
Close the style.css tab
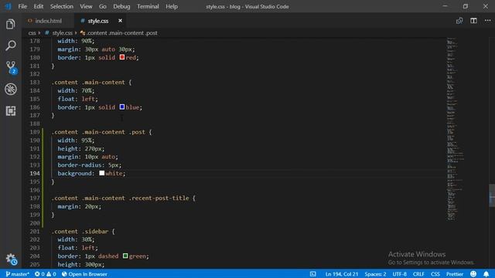point(120,21)
